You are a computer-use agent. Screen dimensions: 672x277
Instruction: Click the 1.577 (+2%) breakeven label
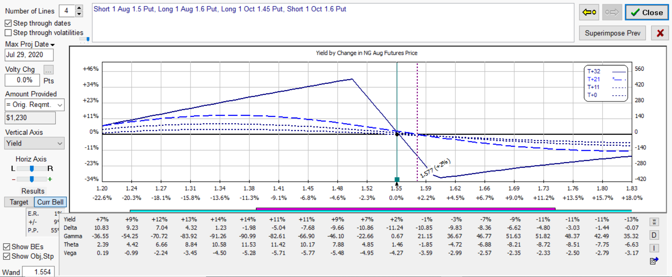pyautogui.click(x=435, y=168)
